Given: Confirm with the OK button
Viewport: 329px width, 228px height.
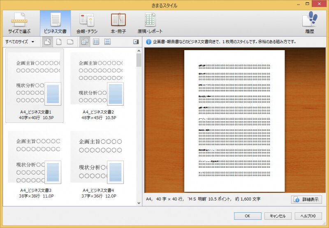Looking at the screenshot, I should coord(248,216).
